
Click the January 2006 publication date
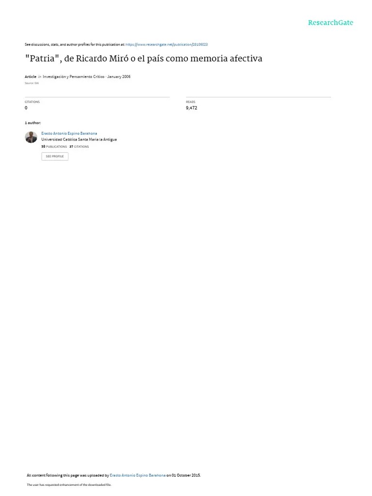pyautogui.click(x=119, y=77)
